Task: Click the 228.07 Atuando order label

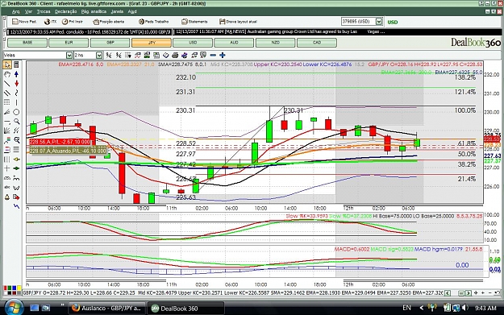Action: point(68,151)
